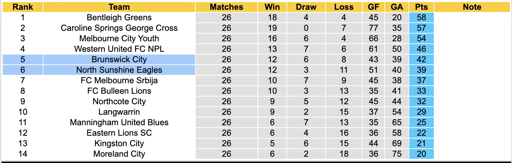Click the Win column header

tap(272, 7)
